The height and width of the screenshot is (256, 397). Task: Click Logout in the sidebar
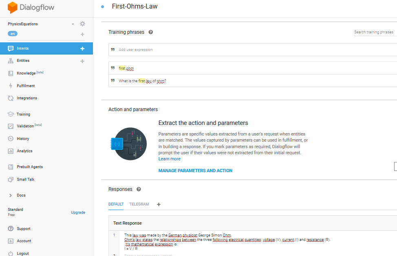[23, 253]
